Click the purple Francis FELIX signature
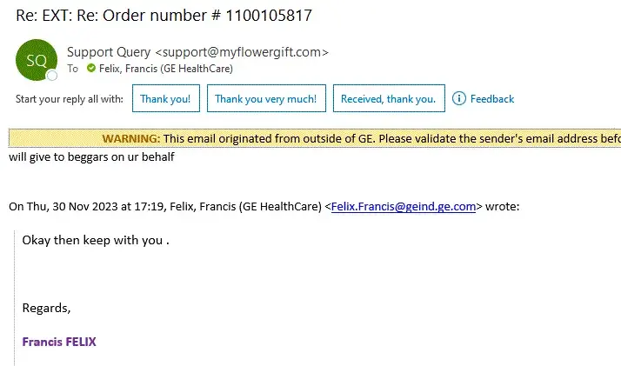The image size is (621, 366). click(x=59, y=342)
